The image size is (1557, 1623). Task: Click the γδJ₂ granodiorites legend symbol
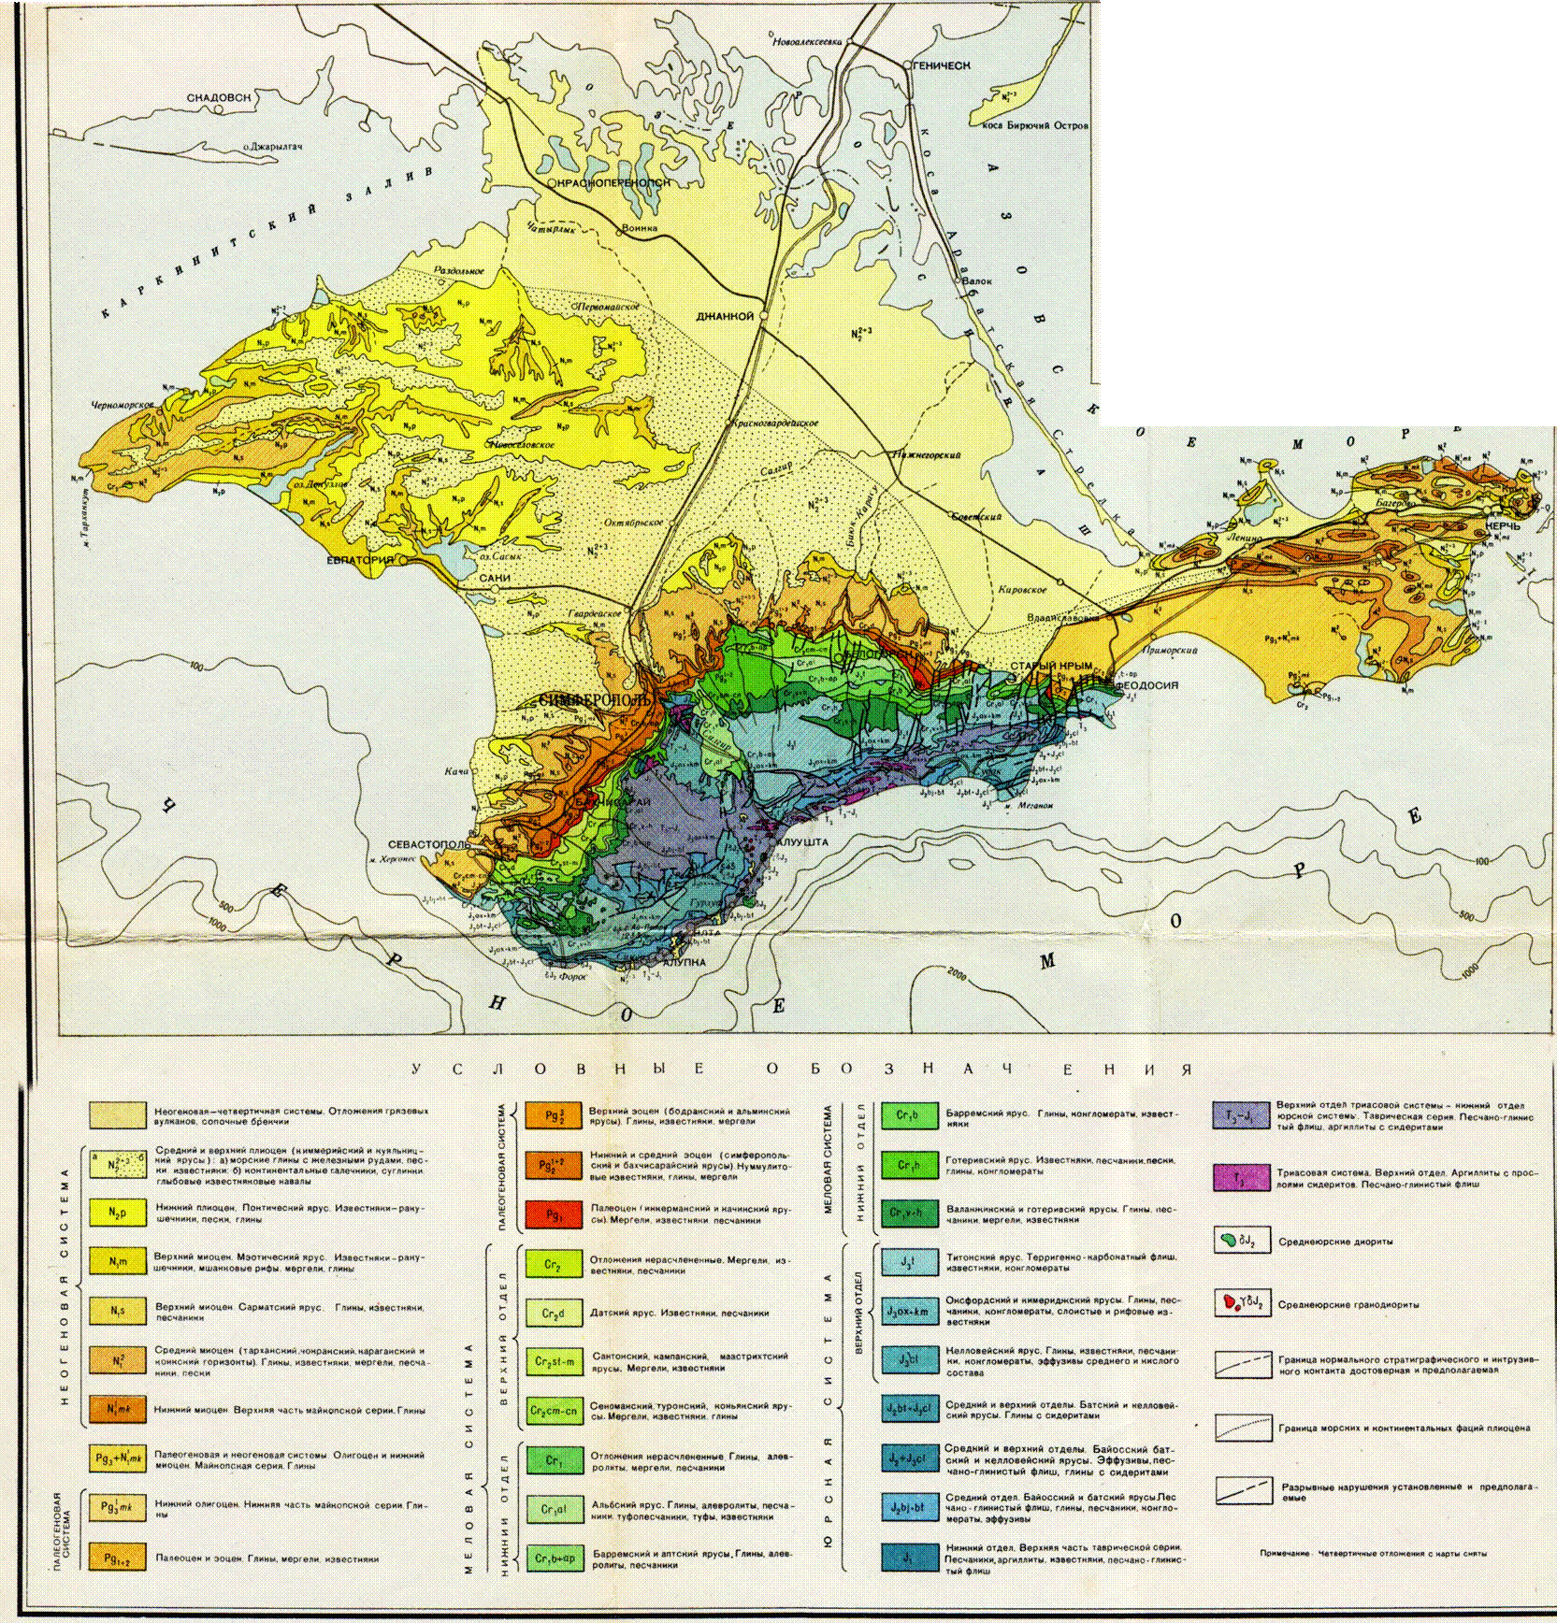(x=1242, y=1303)
